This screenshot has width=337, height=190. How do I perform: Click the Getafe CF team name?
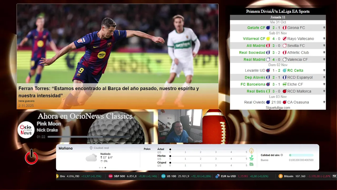[256, 27]
